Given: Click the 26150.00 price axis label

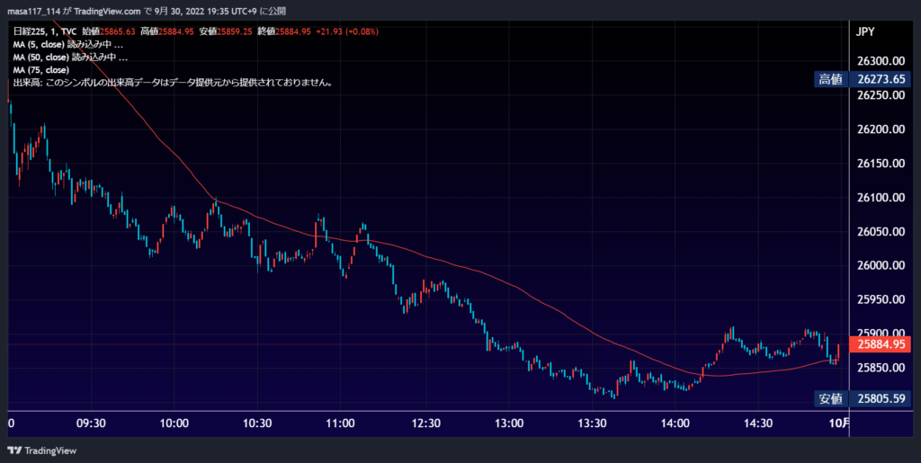Looking at the screenshot, I should [x=881, y=163].
